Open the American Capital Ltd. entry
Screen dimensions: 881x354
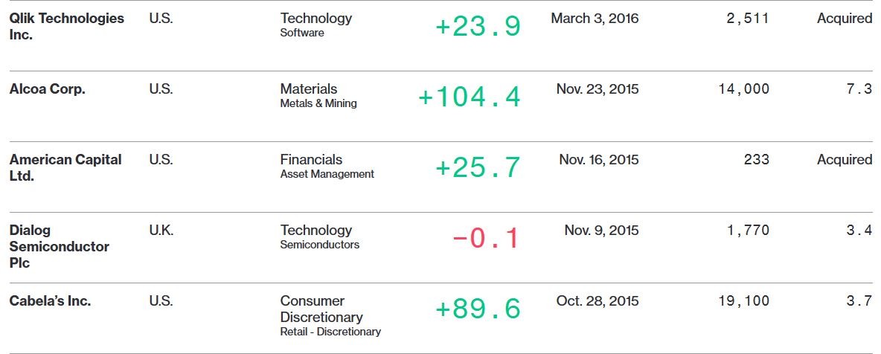point(65,167)
